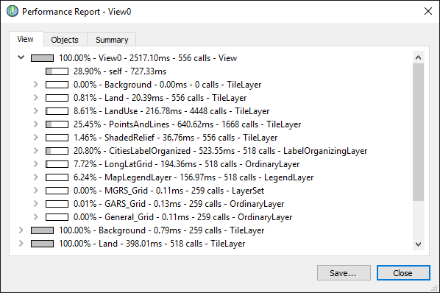The height and width of the screenshot is (293, 440).
Task: Expand the MGRS_Grid LayerSet node
Action: (35, 190)
